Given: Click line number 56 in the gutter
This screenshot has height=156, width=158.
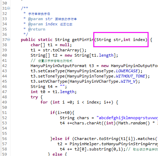Looking at the screenshot, I should pyautogui.click(x=5, y=139).
